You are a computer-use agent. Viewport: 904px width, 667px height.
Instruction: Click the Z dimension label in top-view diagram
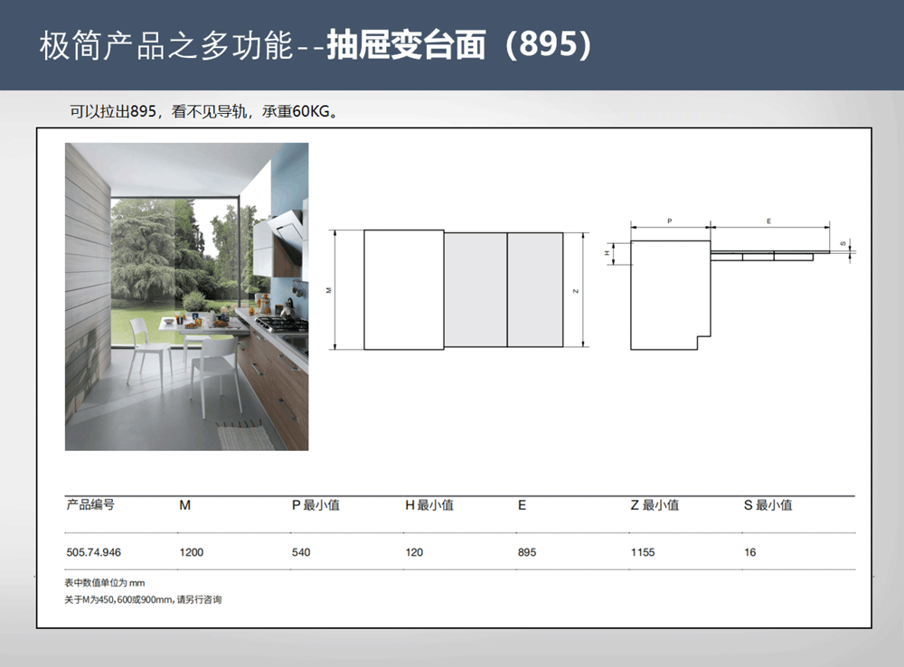(x=575, y=290)
